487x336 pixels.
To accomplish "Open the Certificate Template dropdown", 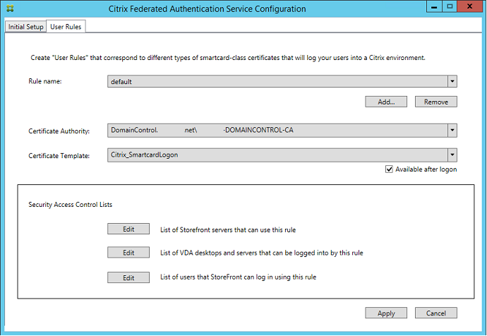I will [x=452, y=155].
